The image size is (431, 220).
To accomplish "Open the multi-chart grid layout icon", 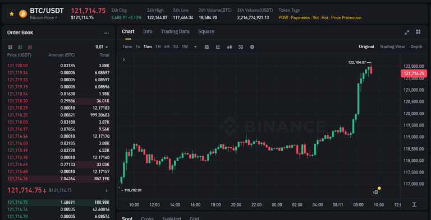I will click(418, 32).
